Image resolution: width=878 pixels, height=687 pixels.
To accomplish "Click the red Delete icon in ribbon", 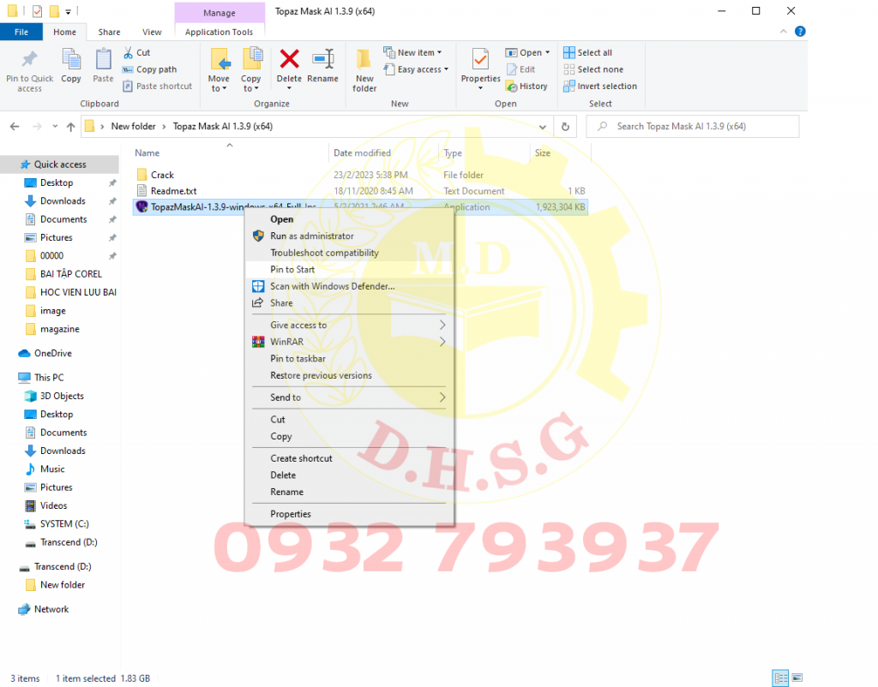I will point(290,59).
